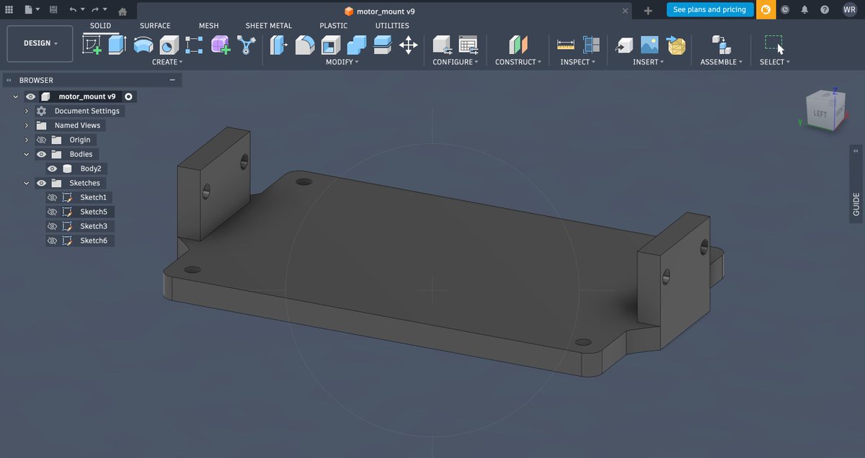Click the Save disk icon
Screen dimensions: 865x458
tap(53, 10)
